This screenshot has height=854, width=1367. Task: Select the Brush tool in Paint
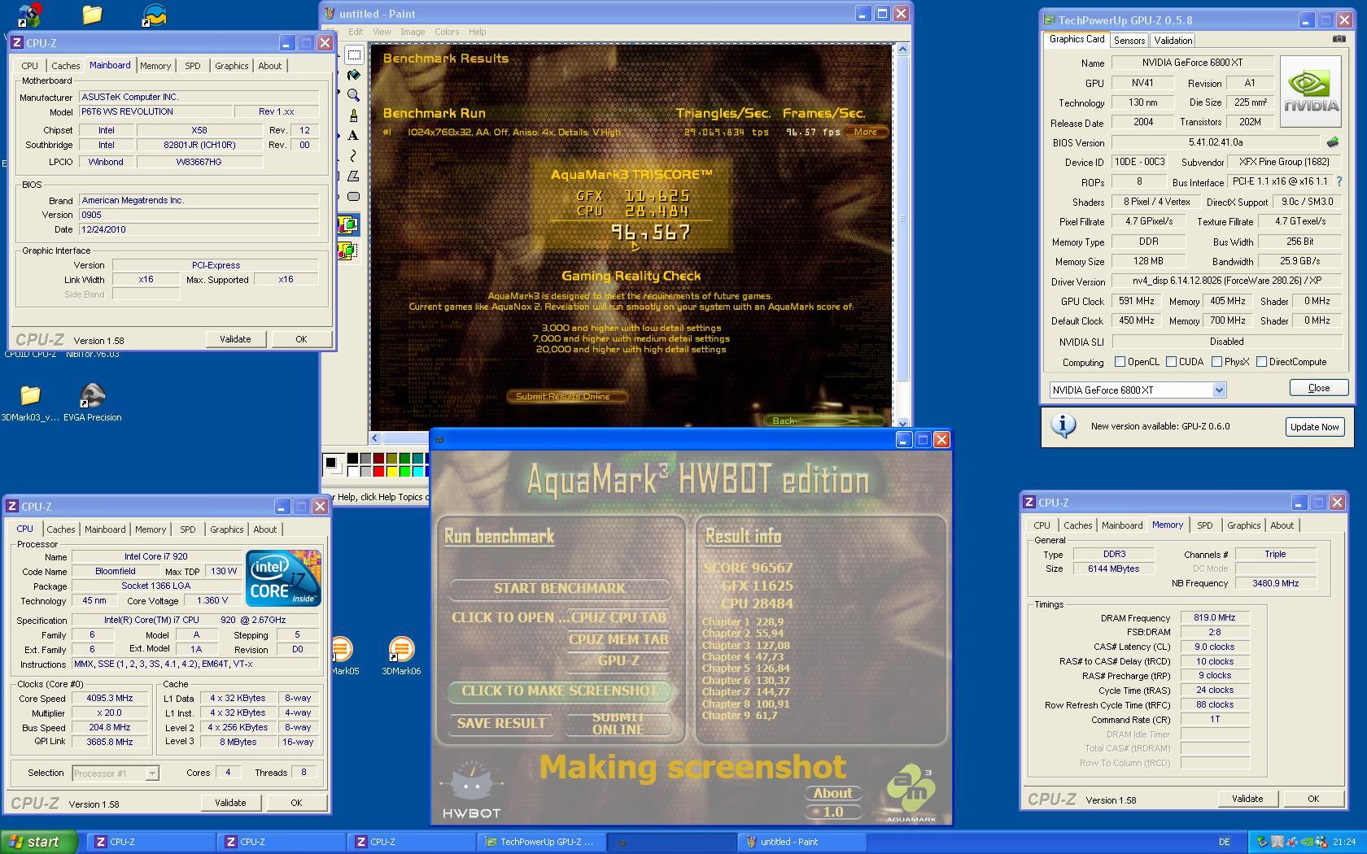coord(354,115)
